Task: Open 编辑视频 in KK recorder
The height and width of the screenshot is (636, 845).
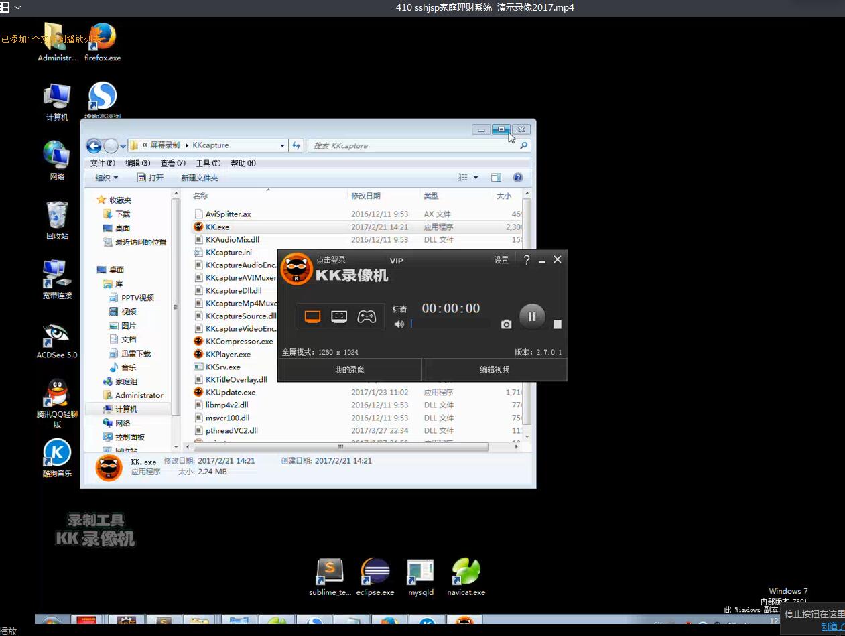Action: [x=495, y=369]
